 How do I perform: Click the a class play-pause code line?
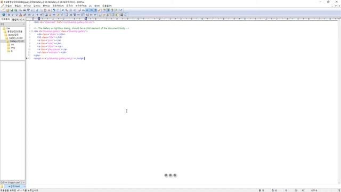pos(52,50)
